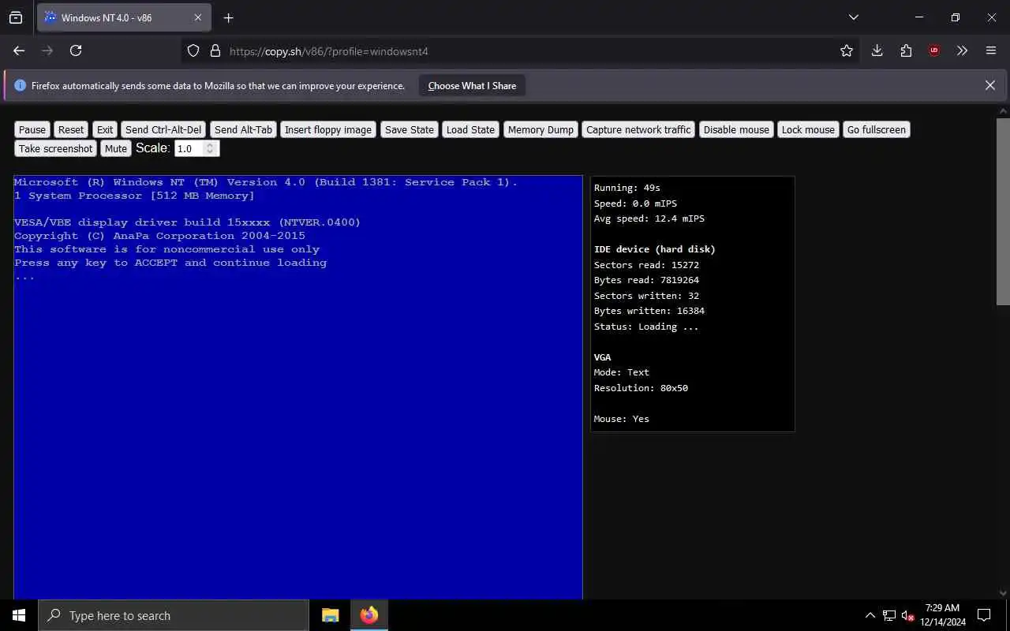Image resolution: width=1010 pixels, height=631 pixels.
Task: Click the Exit button
Action: click(105, 129)
